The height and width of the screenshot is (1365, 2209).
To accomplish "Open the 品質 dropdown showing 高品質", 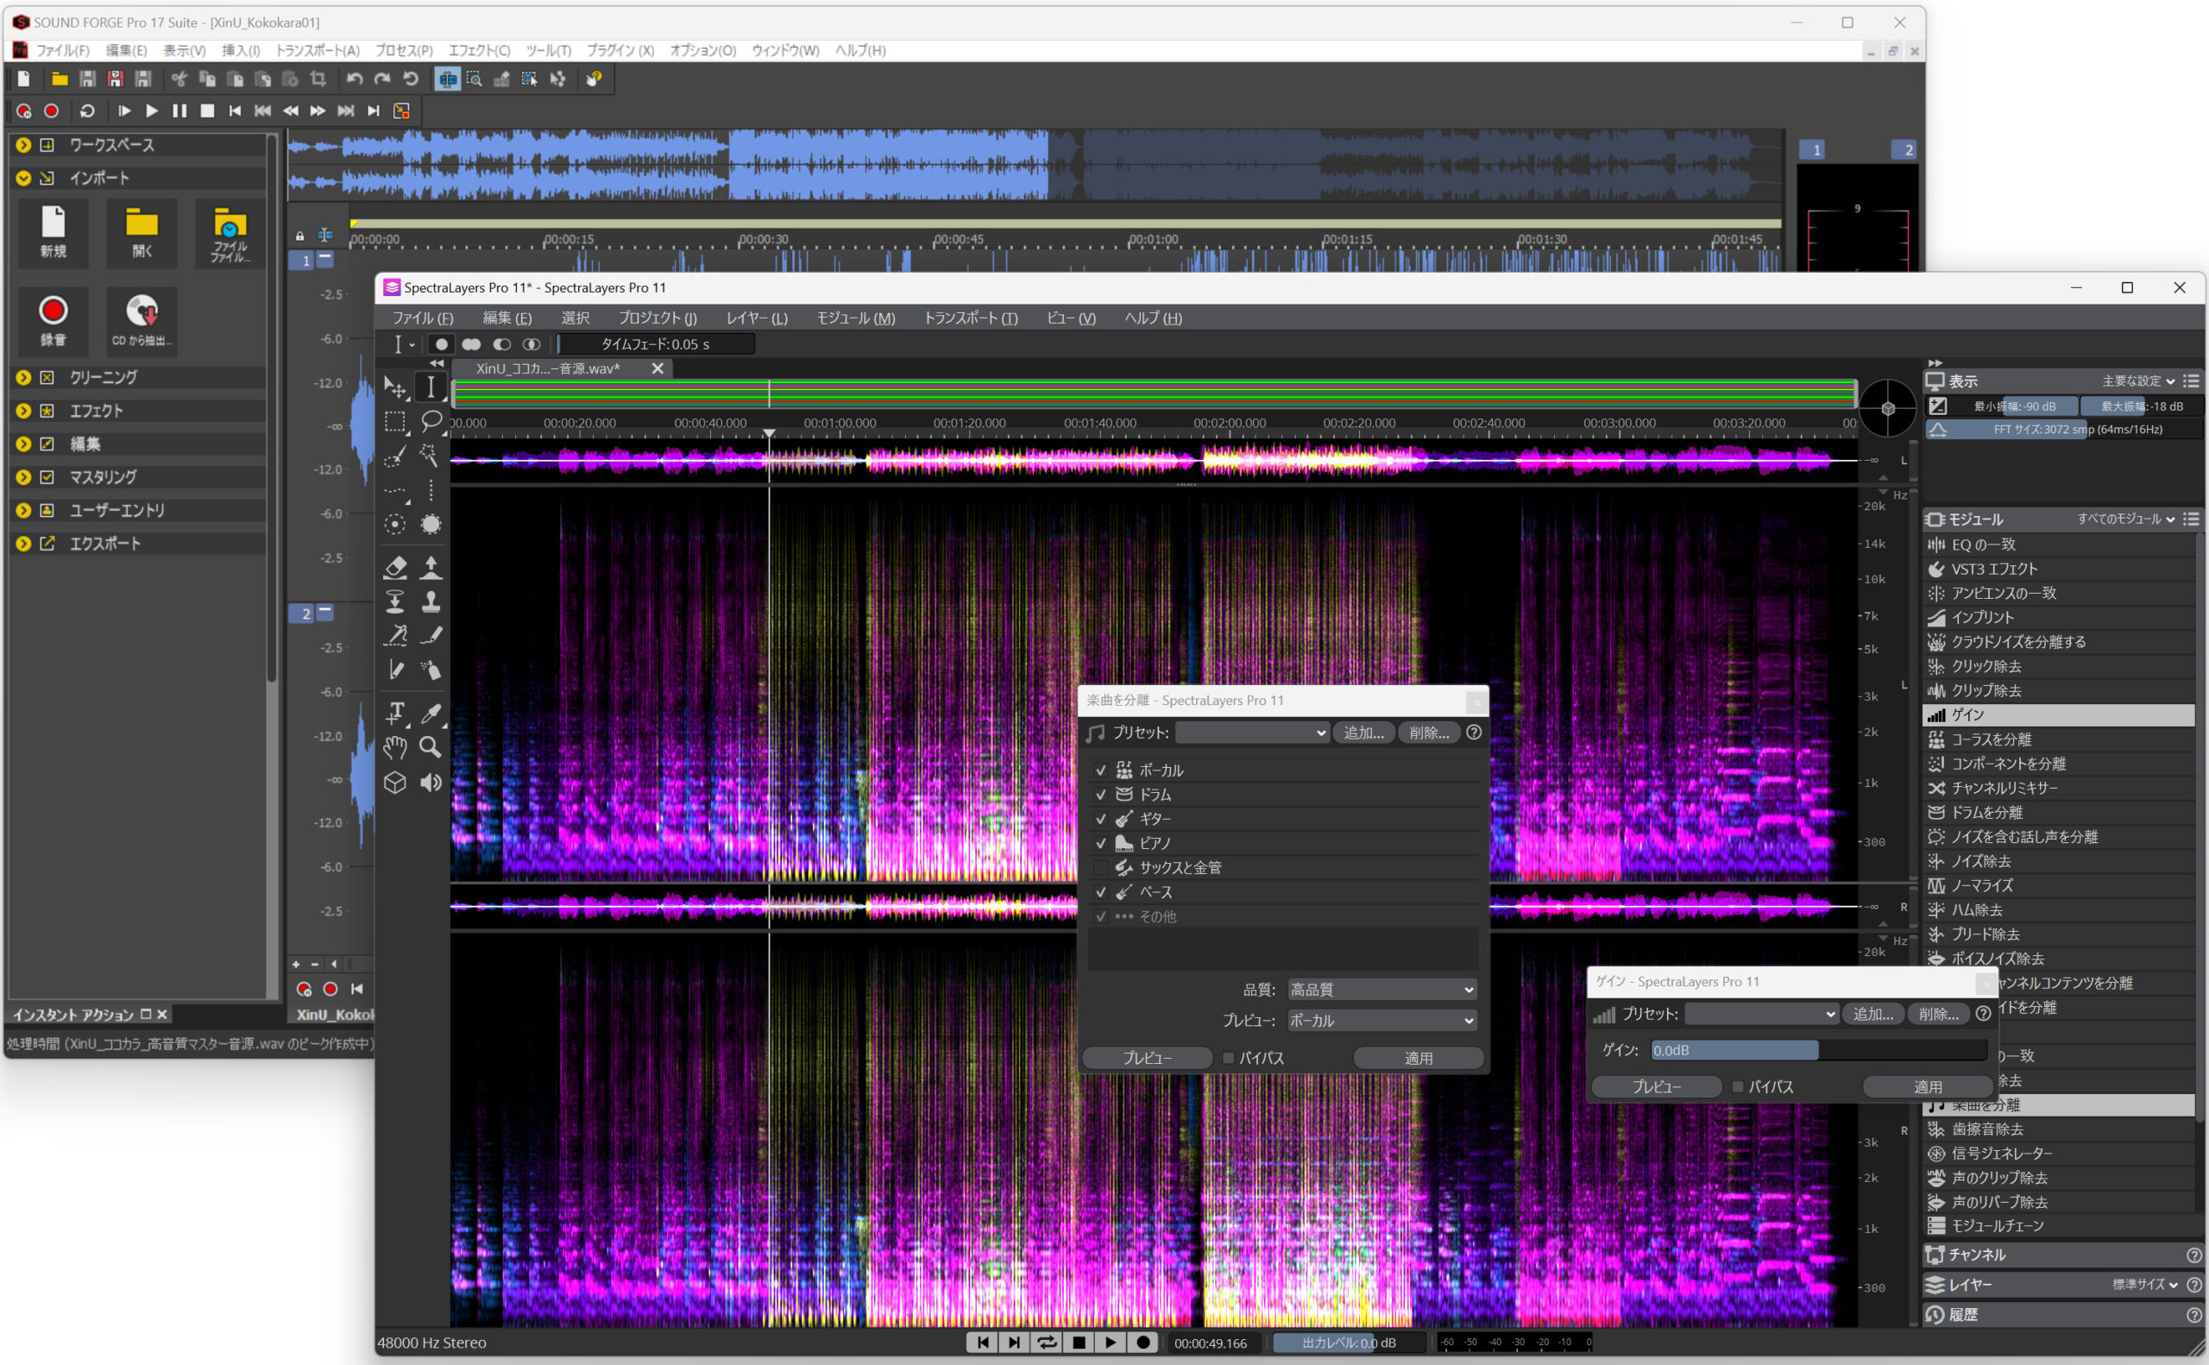I will point(1381,990).
